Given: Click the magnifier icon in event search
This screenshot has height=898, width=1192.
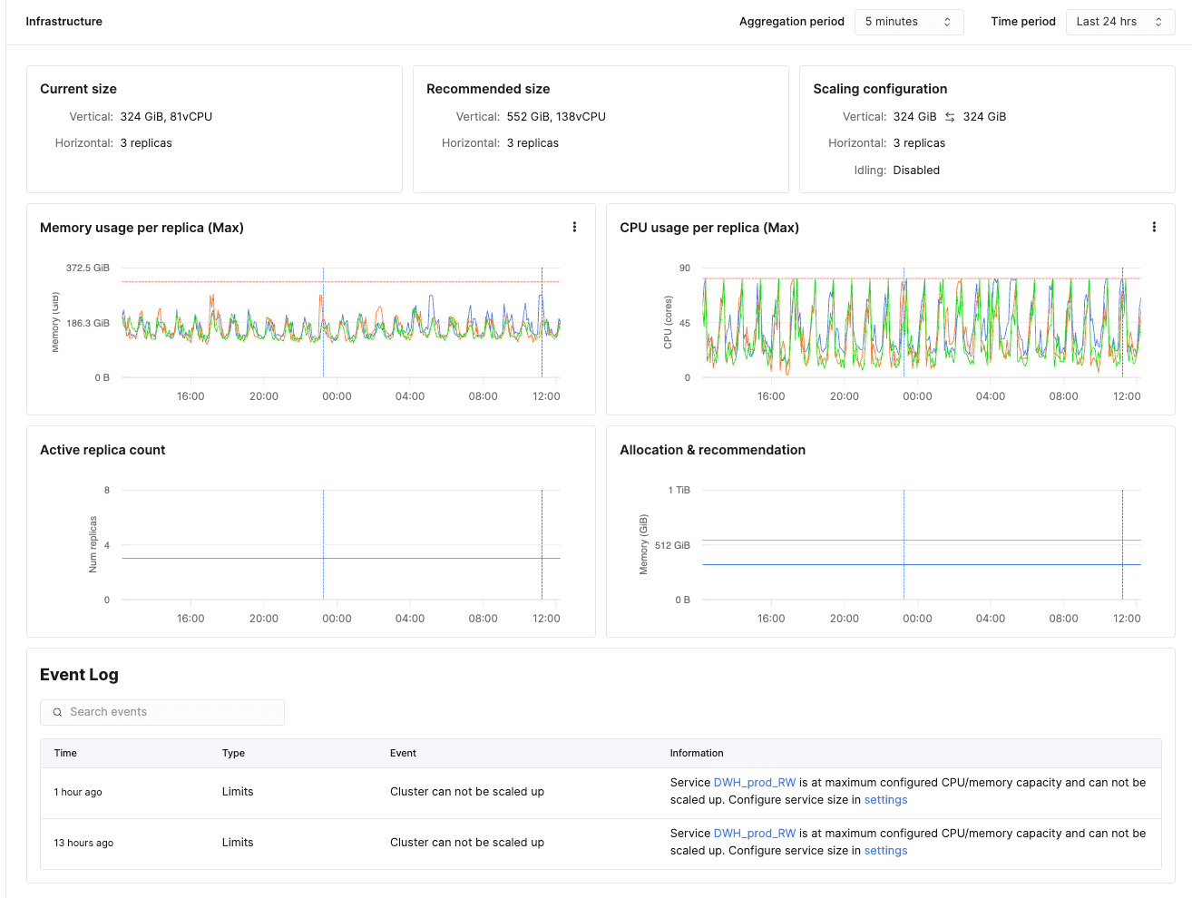Looking at the screenshot, I should (58, 713).
